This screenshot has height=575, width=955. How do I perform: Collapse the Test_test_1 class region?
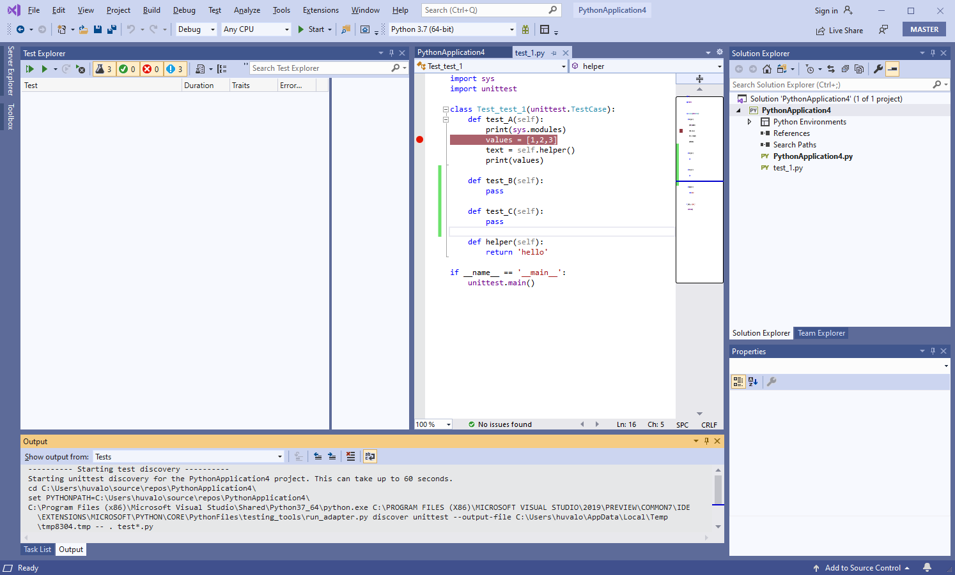coord(445,109)
